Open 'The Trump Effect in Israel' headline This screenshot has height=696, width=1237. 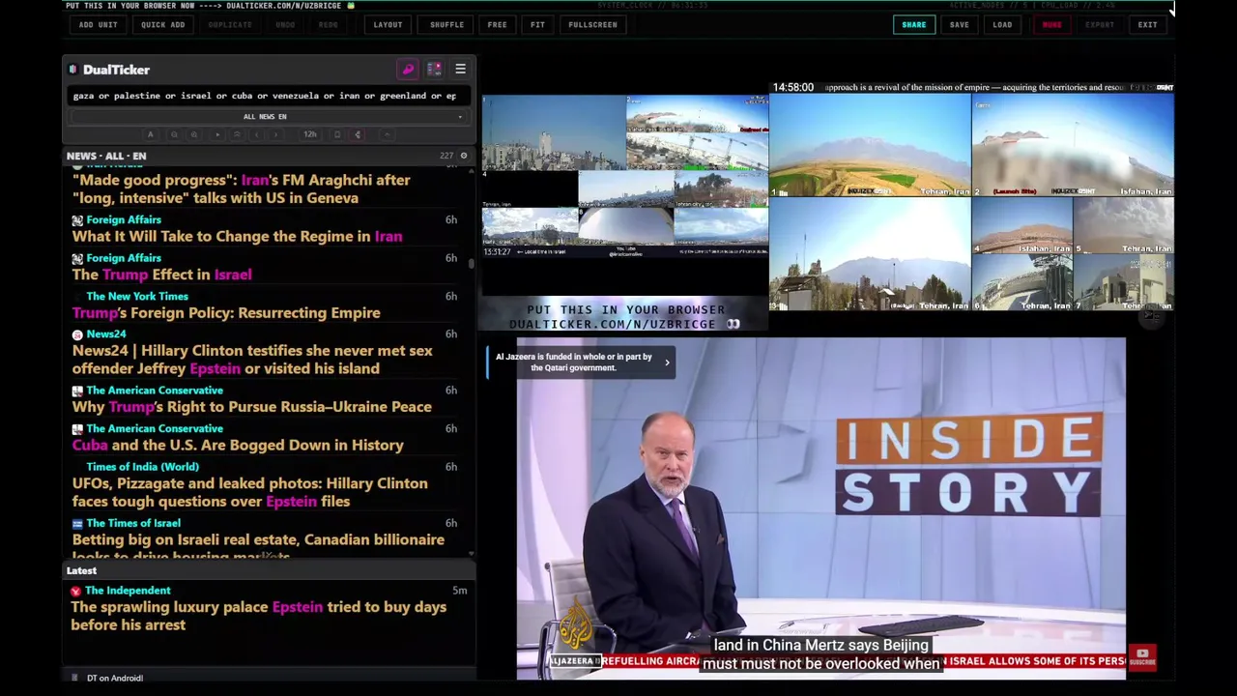pyautogui.click(x=161, y=275)
